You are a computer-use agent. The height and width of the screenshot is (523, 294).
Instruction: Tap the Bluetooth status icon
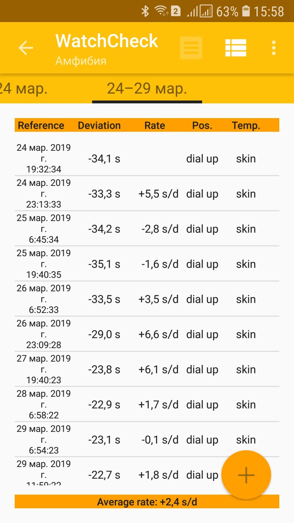[145, 11]
